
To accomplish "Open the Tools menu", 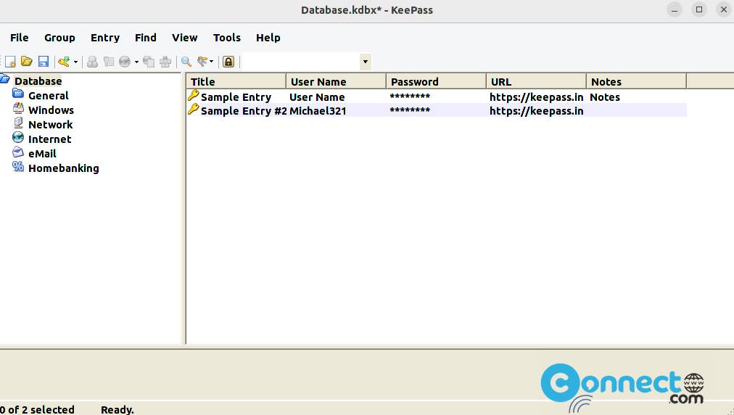I will click(x=226, y=38).
